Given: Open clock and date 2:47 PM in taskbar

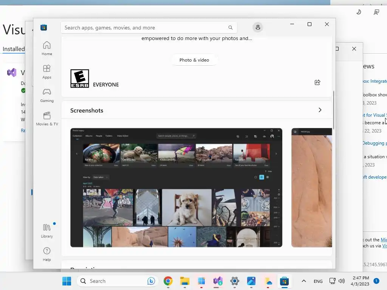Looking at the screenshot, I should 360,281.
